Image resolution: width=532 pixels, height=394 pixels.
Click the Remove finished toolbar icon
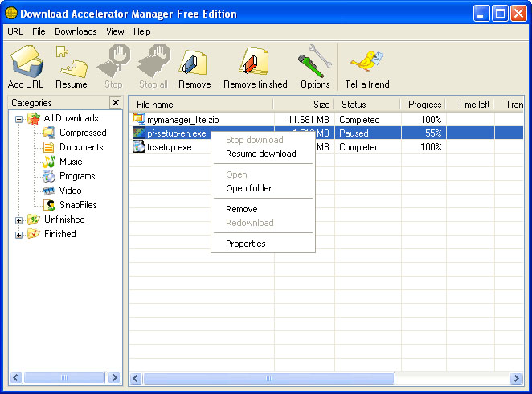255,62
